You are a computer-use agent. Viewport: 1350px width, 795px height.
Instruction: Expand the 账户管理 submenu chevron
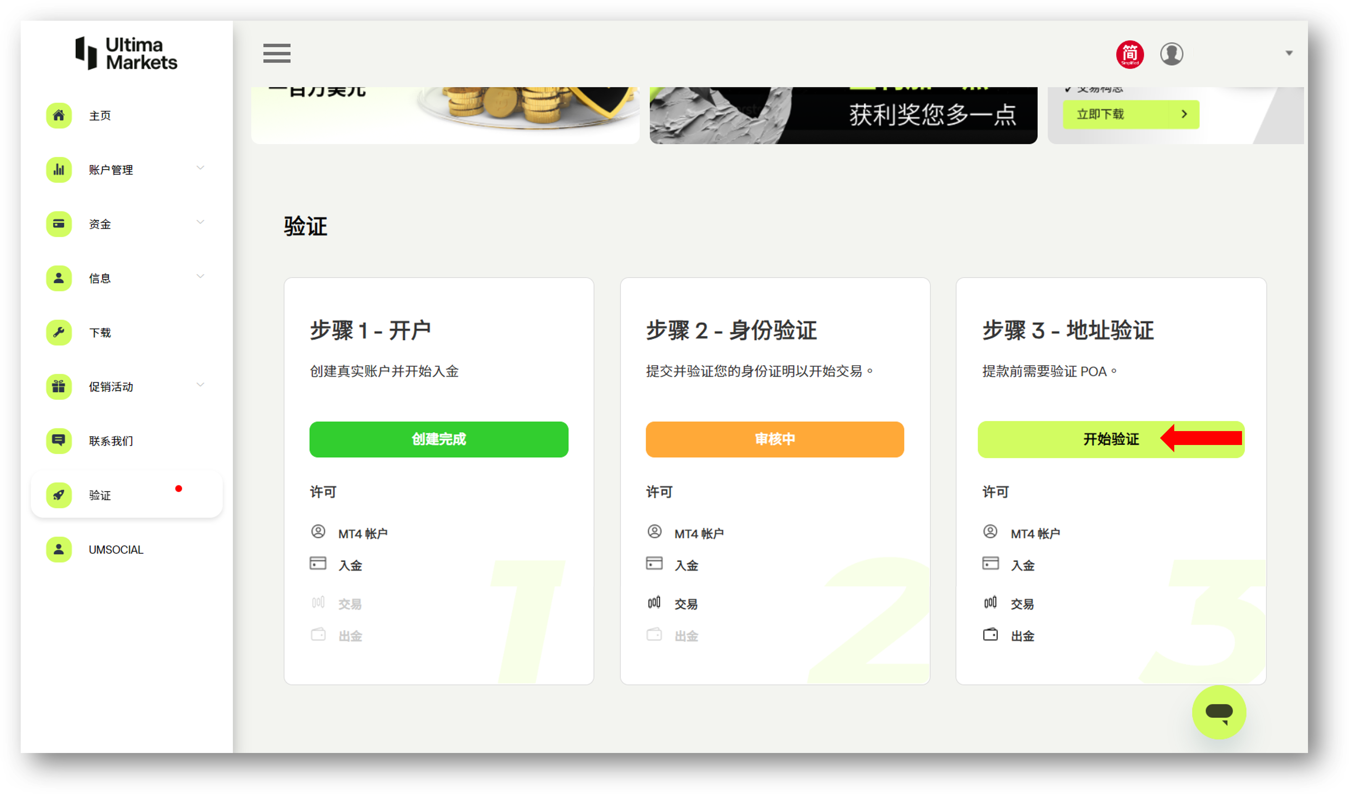click(200, 168)
